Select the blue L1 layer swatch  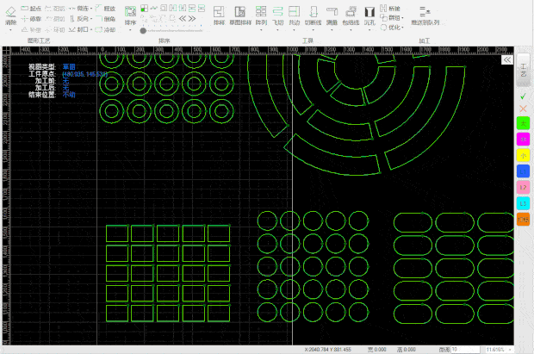coord(523,171)
